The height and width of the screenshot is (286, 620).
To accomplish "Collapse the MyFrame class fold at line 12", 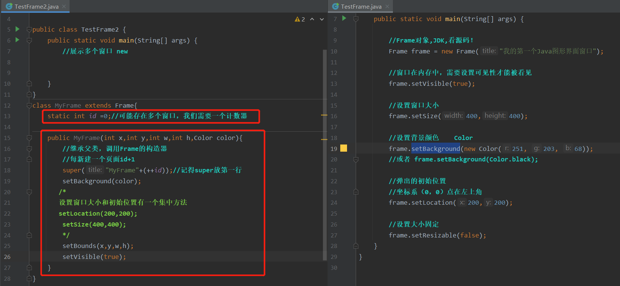I will point(29,105).
